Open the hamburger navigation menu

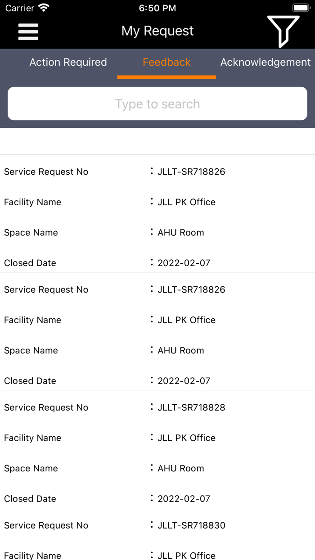(28, 32)
